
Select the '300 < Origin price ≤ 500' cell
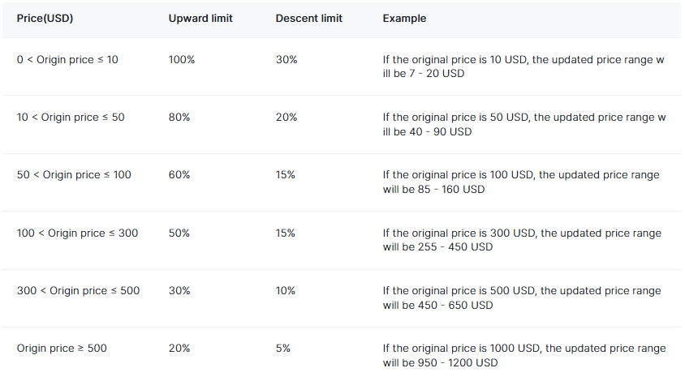point(78,291)
